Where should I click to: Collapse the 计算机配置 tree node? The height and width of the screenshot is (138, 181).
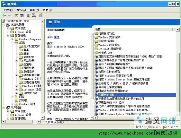point(4,25)
